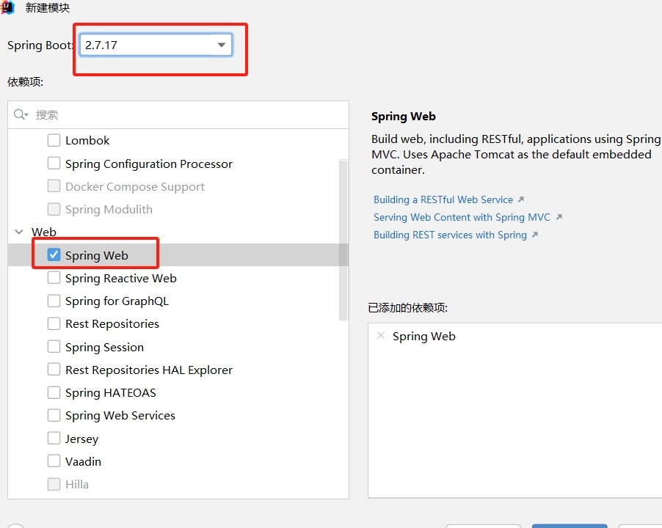Viewport: 662px width, 528px height.
Task: Click the search magnifier icon above dependencies list
Action: pos(18,114)
